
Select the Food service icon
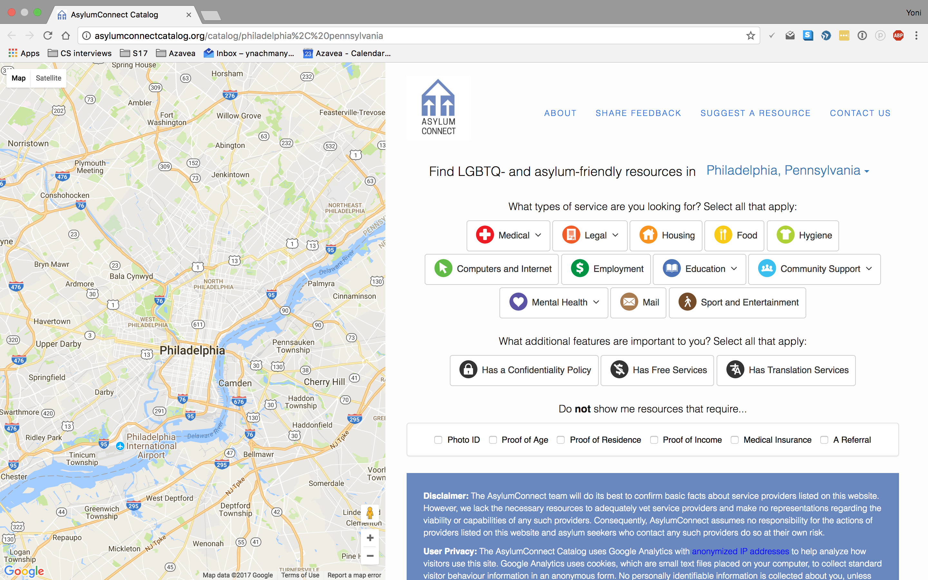point(723,235)
